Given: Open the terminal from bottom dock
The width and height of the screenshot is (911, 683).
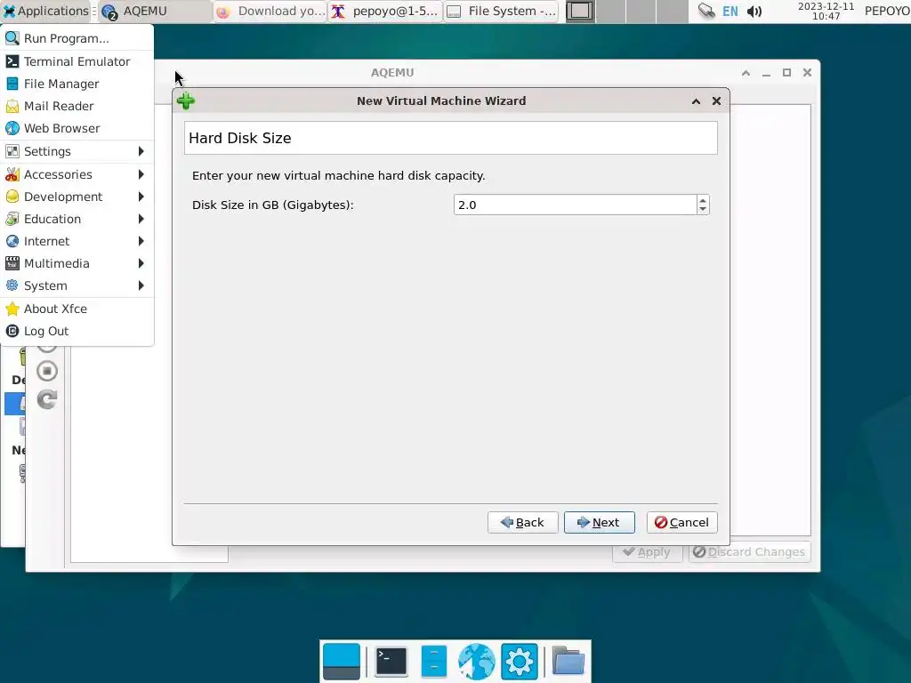Looking at the screenshot, I should pos(391,662).
